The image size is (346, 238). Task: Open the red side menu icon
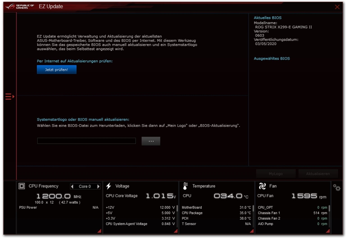pyautogui.click(x=10, y=97)
